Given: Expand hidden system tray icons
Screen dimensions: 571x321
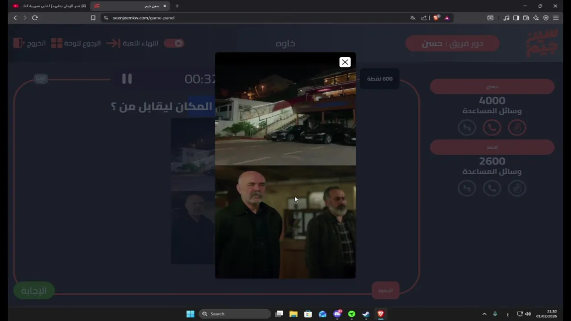Looking at the screenshot, I should [x=484, y=314].
